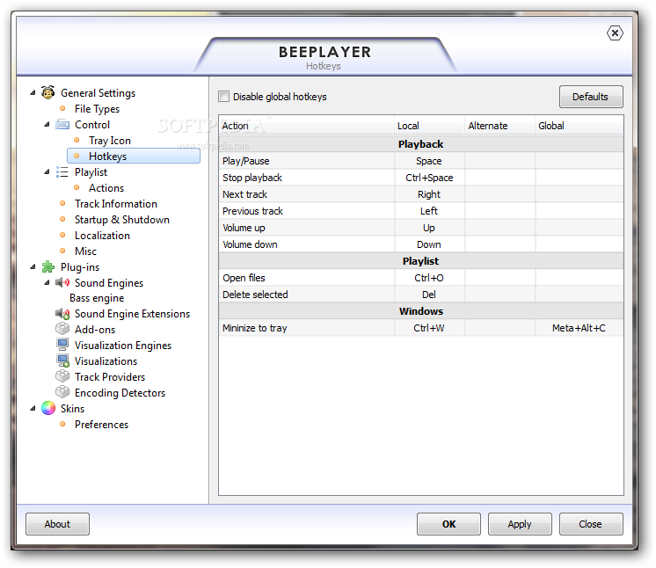The image size is (656, 568).
Task: Select Misc in the settings tree
Action: 85,251
